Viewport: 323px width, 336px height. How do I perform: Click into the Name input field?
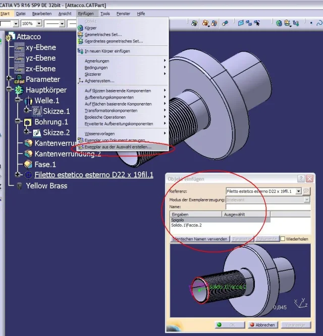[268, 207]
